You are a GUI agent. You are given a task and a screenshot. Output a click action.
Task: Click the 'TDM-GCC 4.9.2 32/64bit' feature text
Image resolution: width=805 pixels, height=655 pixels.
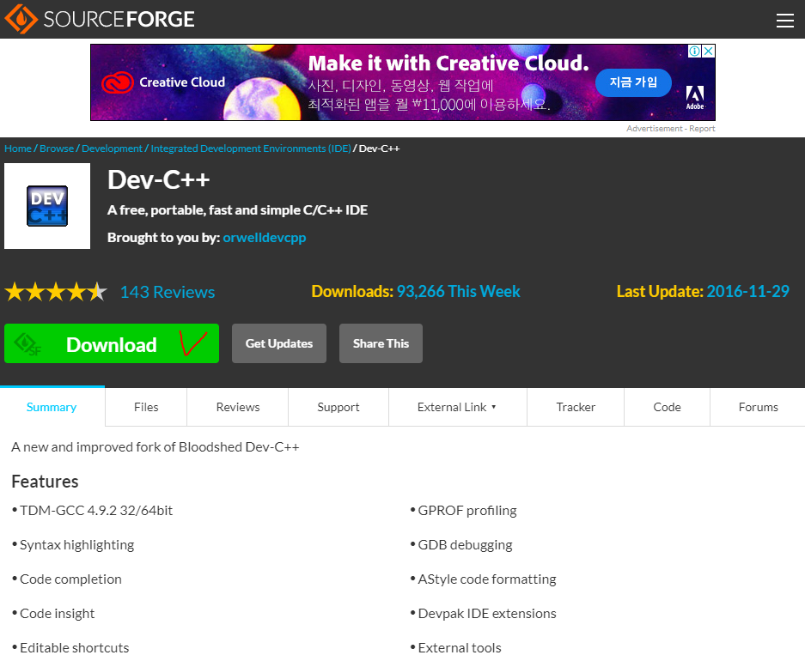tap(96, 511)
